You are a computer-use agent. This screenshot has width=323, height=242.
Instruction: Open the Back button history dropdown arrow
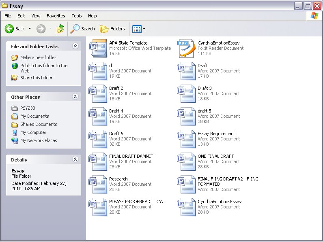tap(30, 29)
